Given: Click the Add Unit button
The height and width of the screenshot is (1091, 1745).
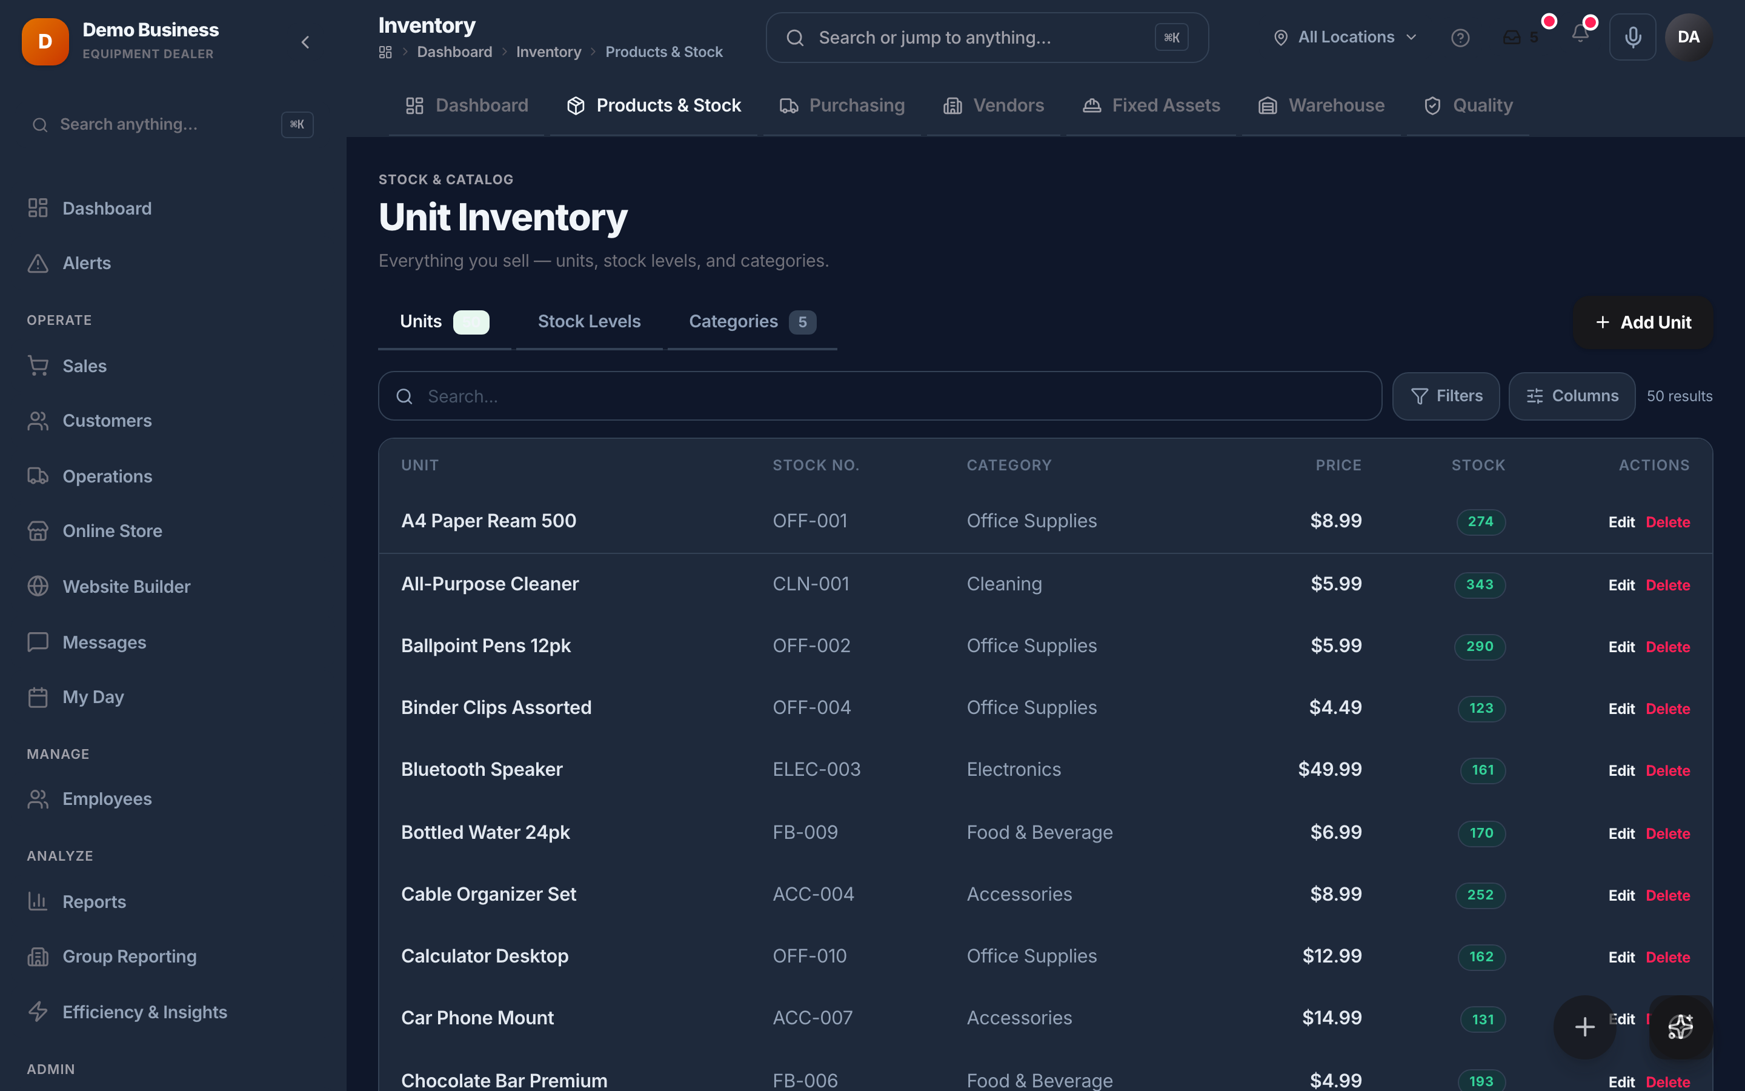Looking at the screenshot, I should pyautogui.click(x=1643, y=322).
